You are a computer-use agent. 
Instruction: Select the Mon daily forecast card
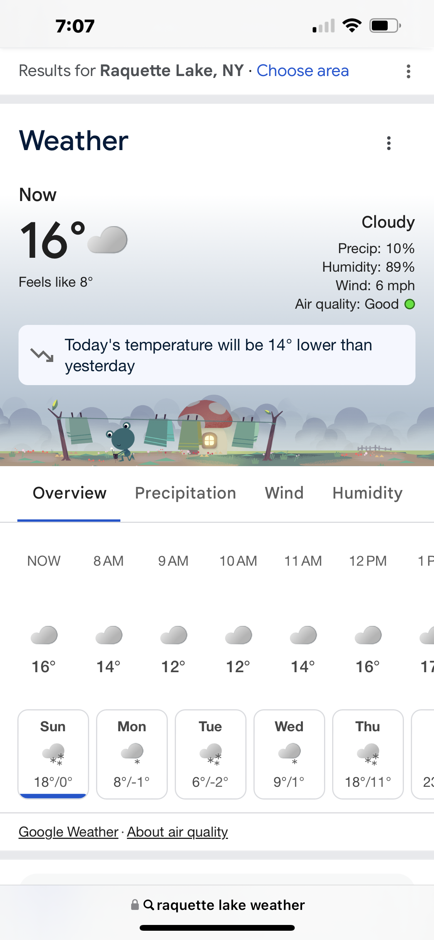pyautogui.click(x=132, y=754)
